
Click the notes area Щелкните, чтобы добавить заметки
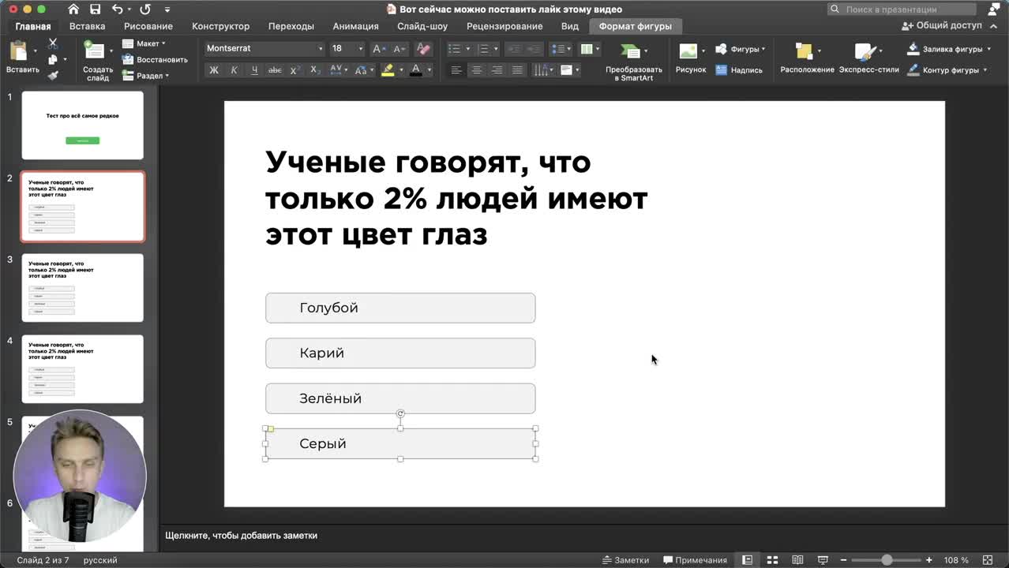point(241,536)
